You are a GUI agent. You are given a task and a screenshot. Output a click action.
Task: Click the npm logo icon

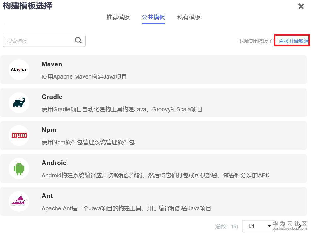click(x=19, y=136)
